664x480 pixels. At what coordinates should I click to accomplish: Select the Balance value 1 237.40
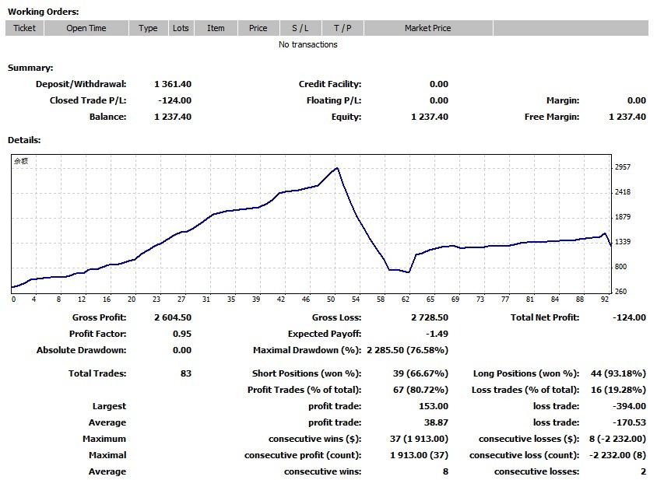[x=173, y=117]
